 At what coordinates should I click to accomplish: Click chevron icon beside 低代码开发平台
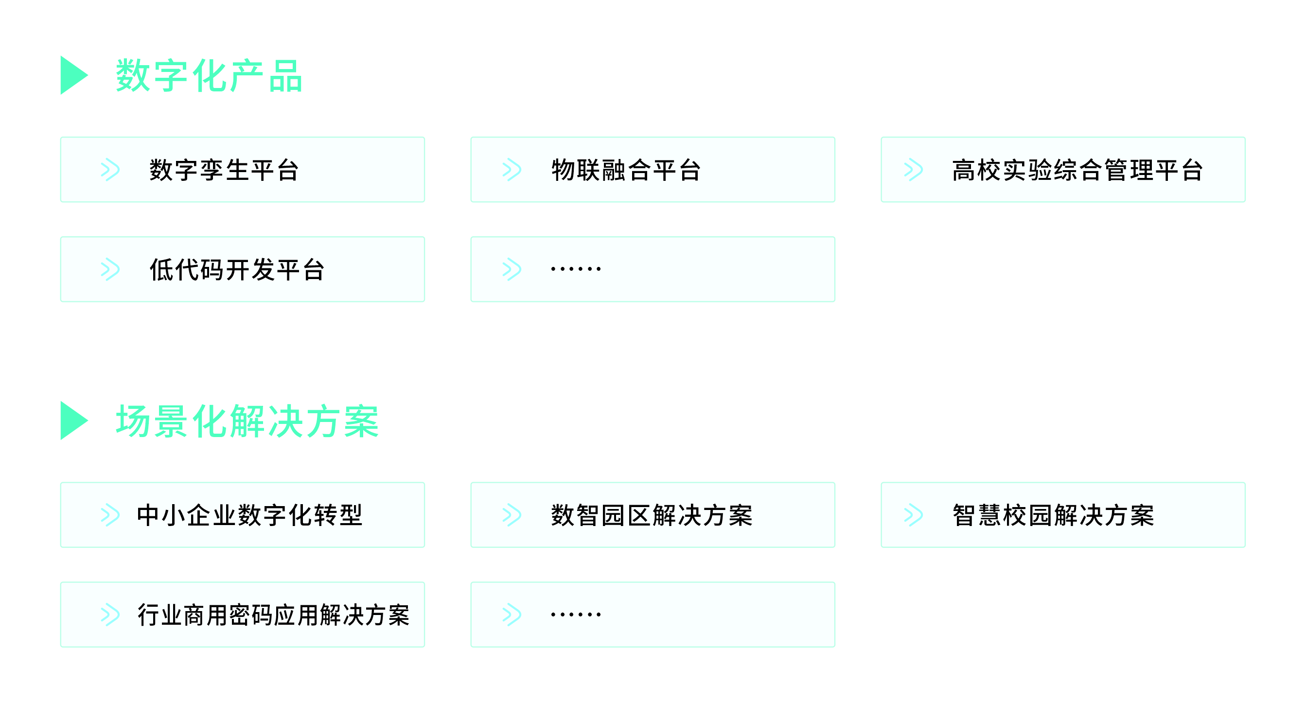(x=110, y=269)
